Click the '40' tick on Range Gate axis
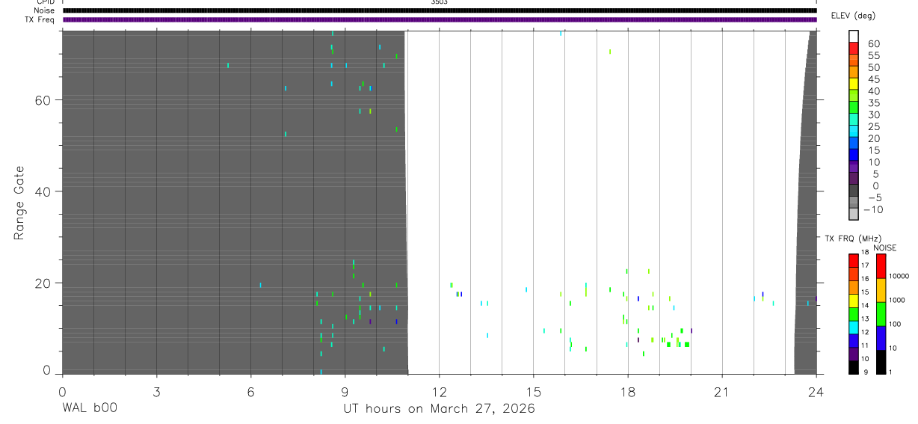Screen dimensions: 918x424 [x=43, y=191]
